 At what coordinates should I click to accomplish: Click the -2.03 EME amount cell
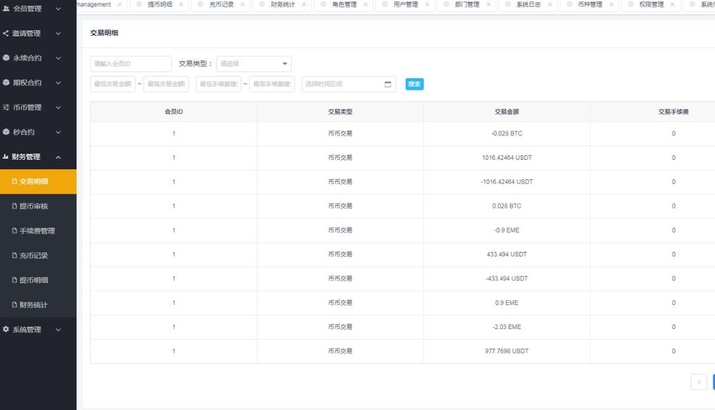click(x=506, y=327)
